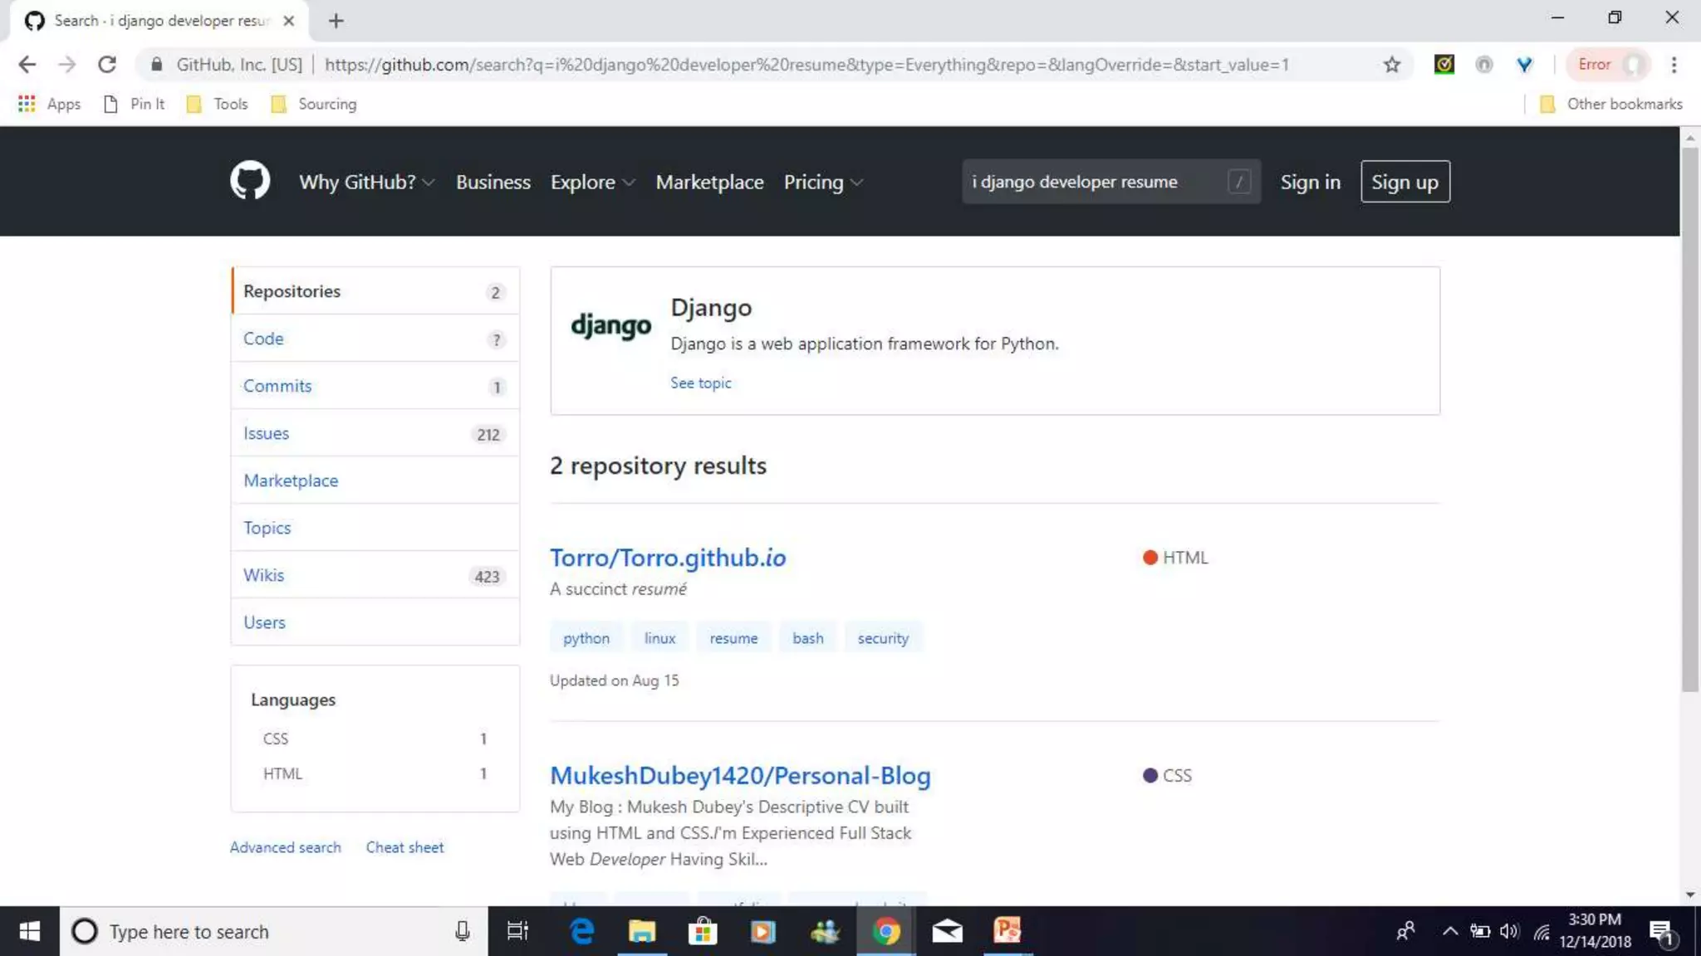Open Chrome three-dot menu icon
This screenshot has width=1701, height=956.
pos(1674,65)
